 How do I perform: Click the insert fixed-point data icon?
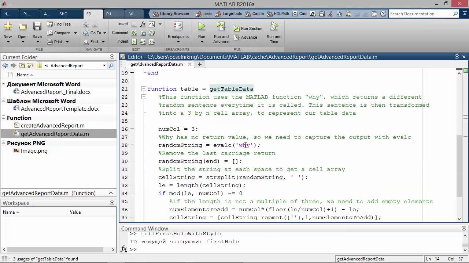(151, 24)
